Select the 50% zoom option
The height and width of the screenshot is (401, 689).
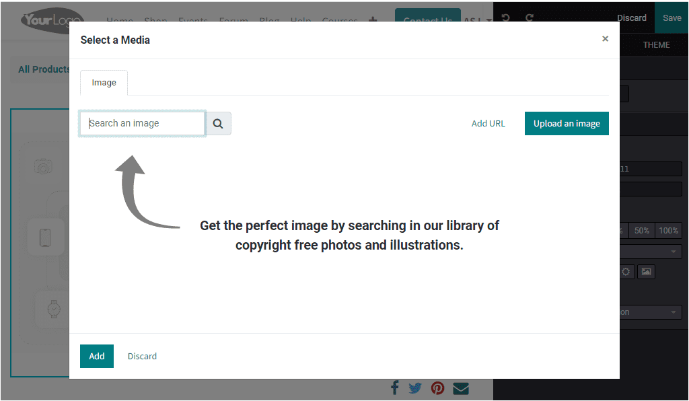(x=641, y=230)
